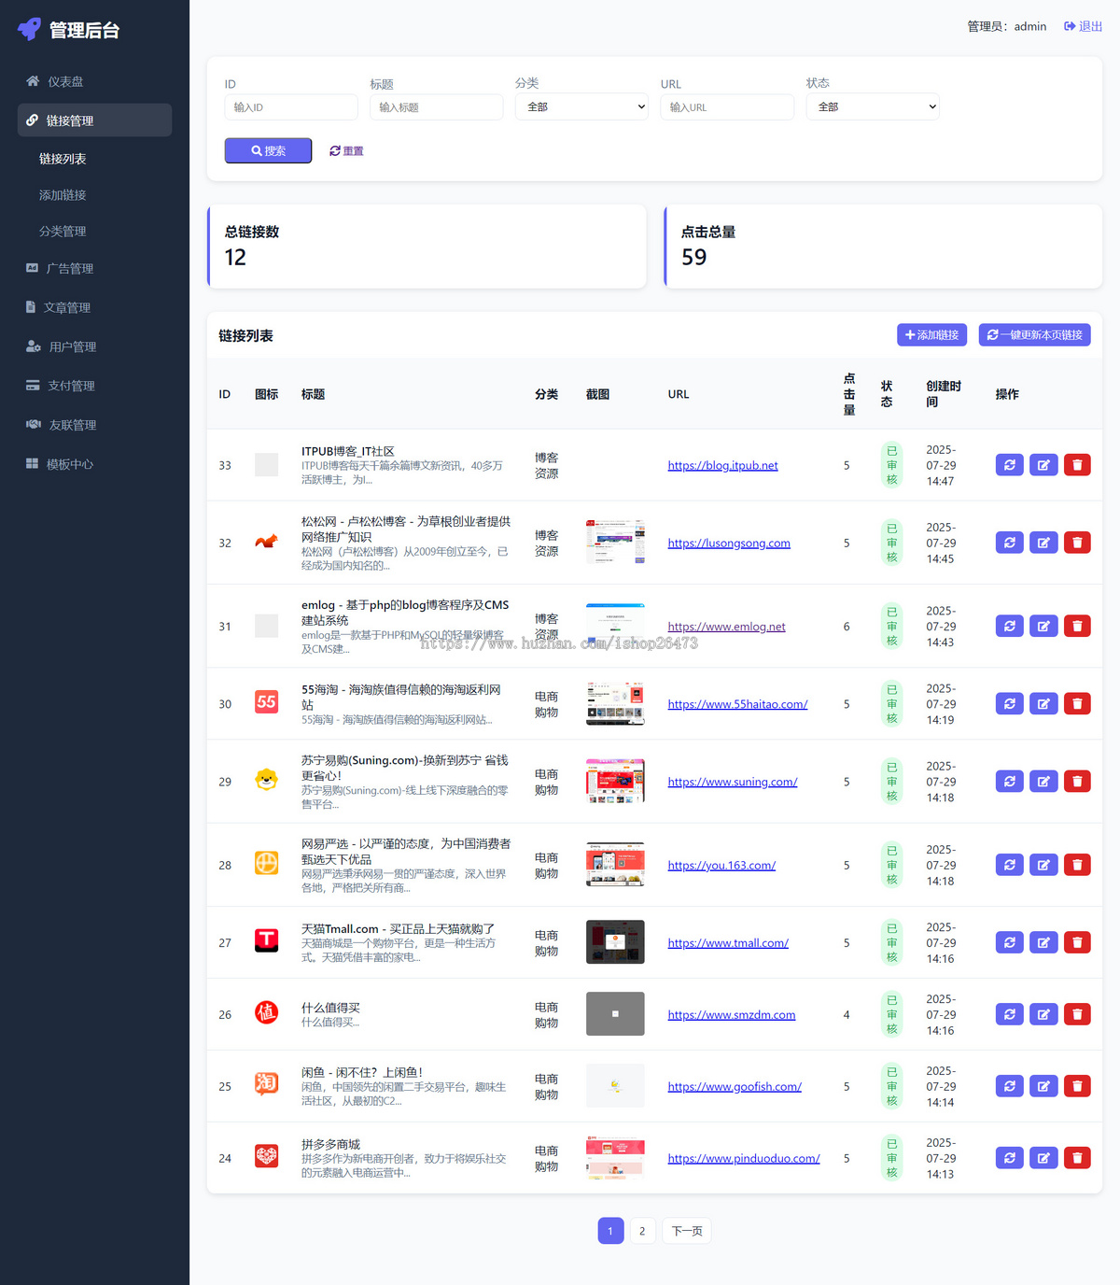This screenshot has width=1120, height=1285.
Task: Delete the lusongsong.com row
Action: pyautogui.click(x=1077, y=543)
